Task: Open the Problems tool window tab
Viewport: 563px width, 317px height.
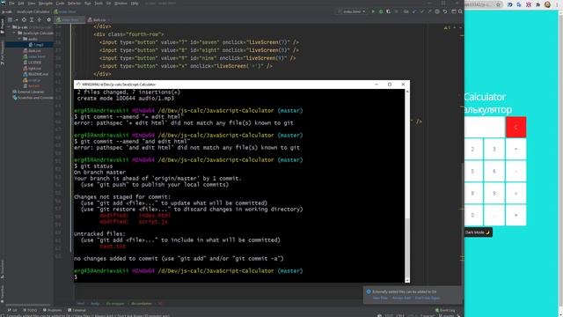Action: pos(53,310)
